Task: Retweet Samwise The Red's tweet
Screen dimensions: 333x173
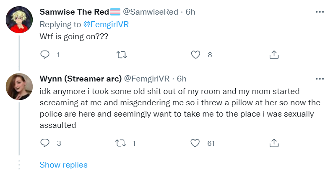Action: (122, 55)
